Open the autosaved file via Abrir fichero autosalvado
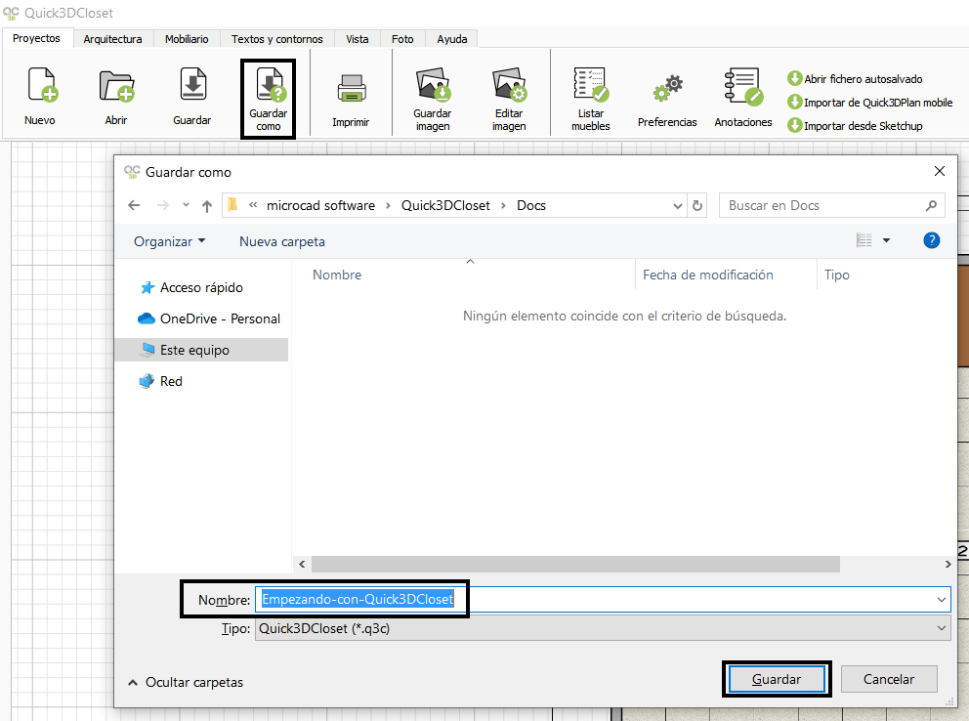This screenshot has height=721, width=969. click(x=856, y=79)
